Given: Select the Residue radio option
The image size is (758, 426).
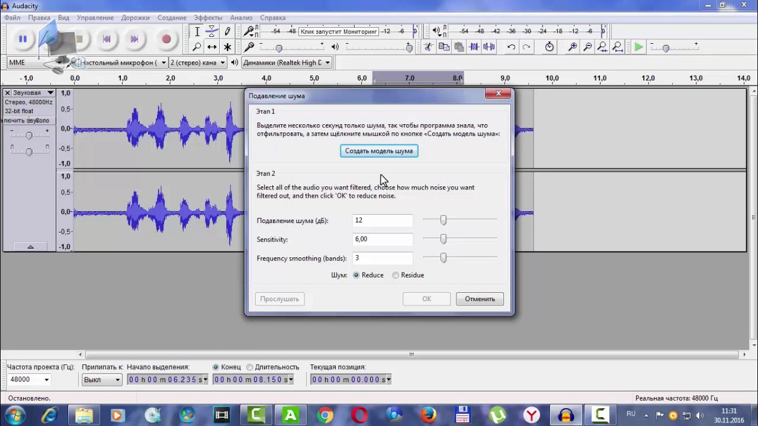Looking at the screenshot, I should tap(408, 275).
